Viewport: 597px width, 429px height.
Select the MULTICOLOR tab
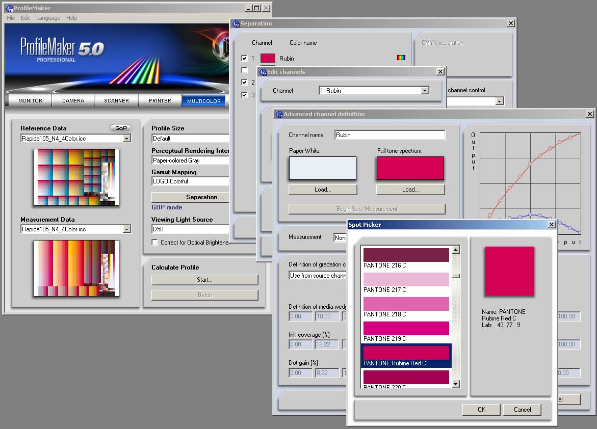204,101
